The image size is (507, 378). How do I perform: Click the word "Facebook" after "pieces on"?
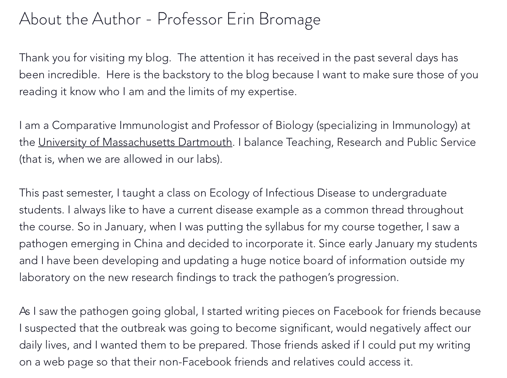click(358, 311)
